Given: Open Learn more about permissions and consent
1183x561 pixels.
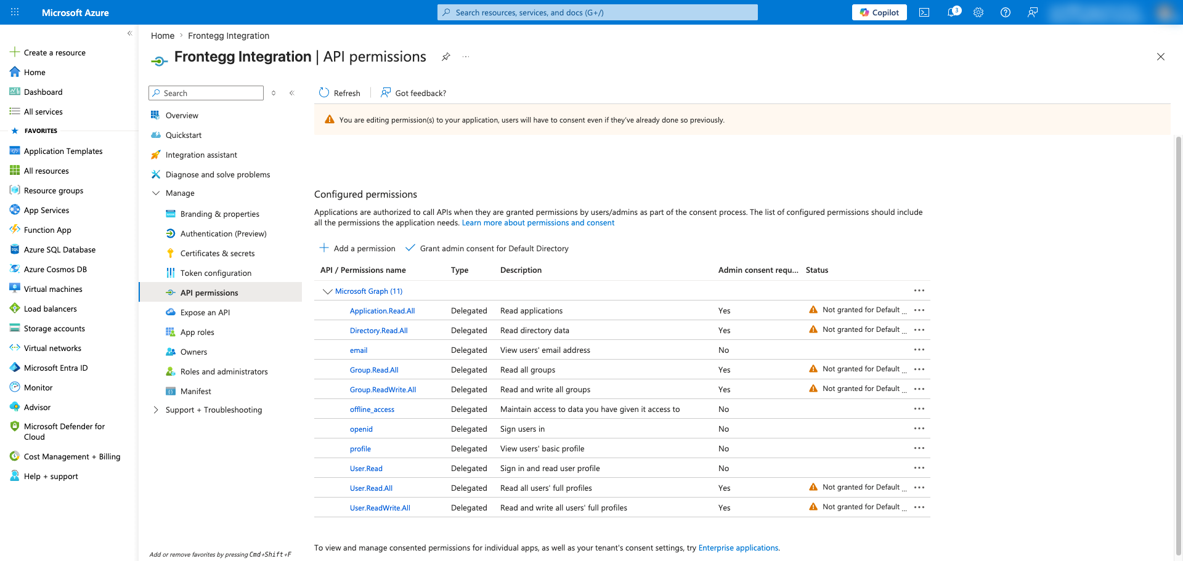Looking at the screenshot, I should point(538,223).
